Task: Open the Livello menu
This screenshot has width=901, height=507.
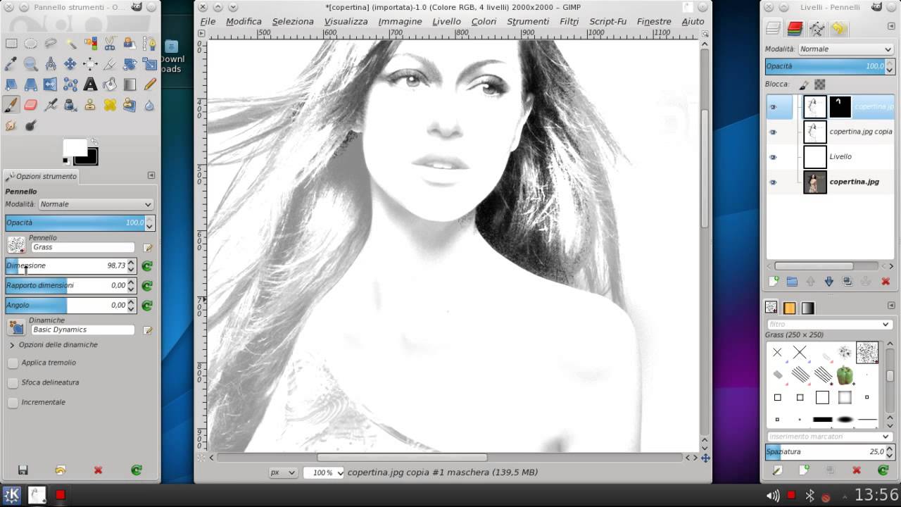Action: [446, 21]
